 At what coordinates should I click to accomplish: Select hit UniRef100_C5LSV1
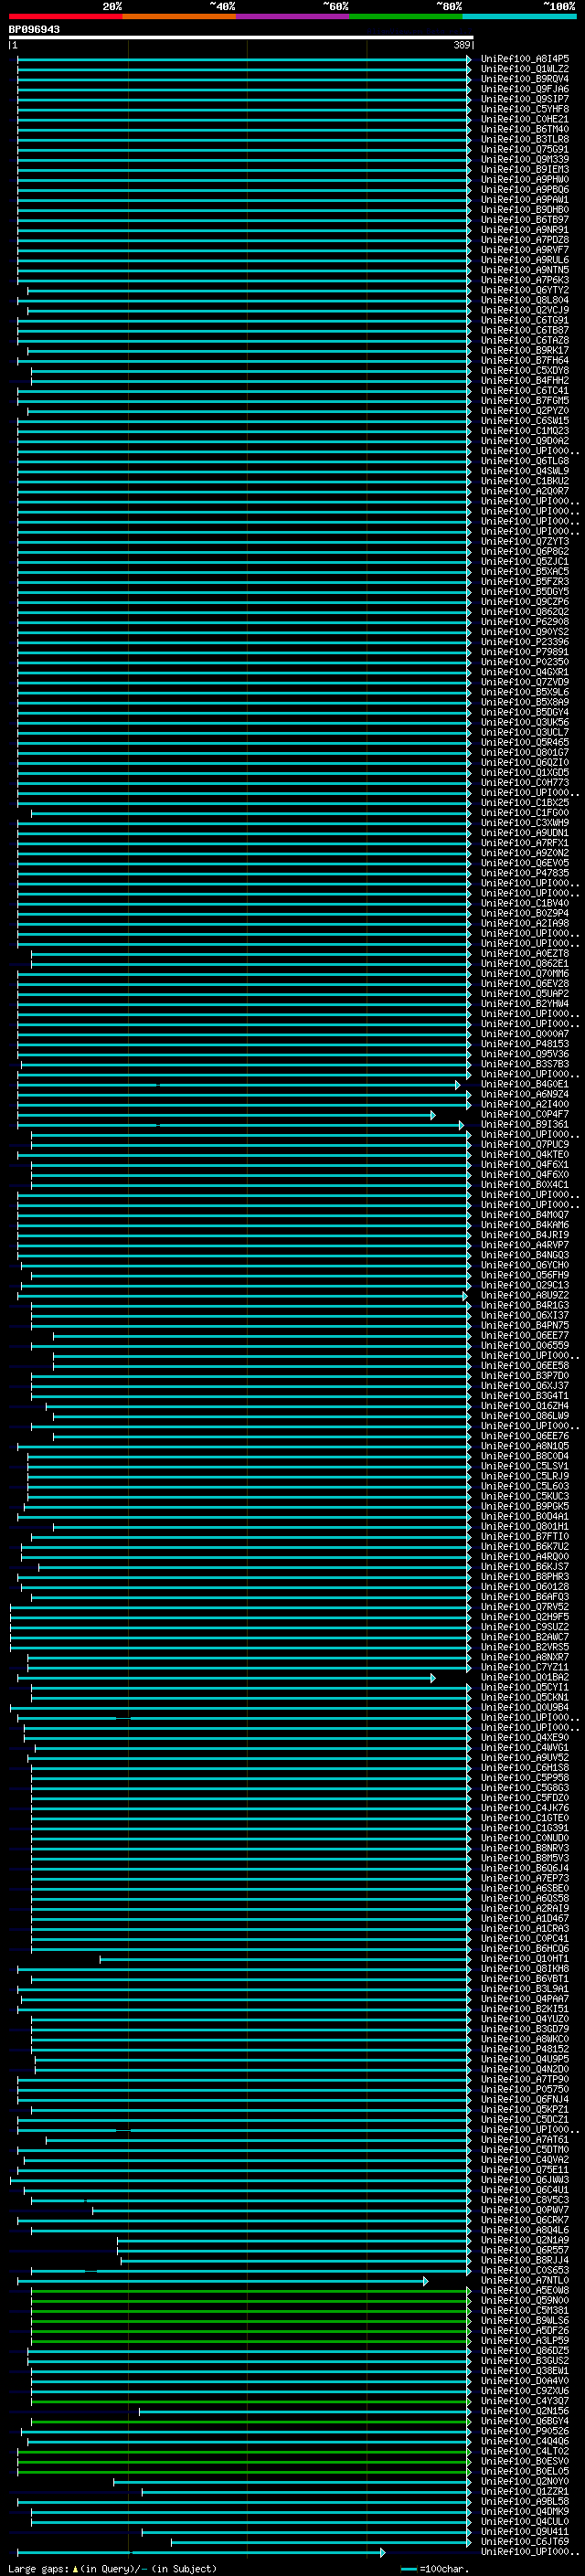coord(525,1467)
